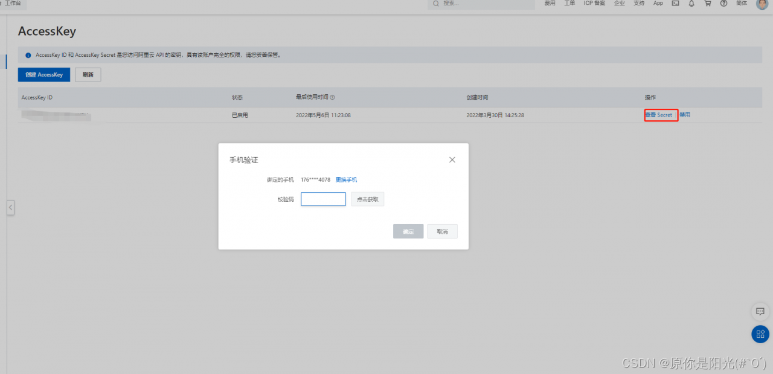Click 点击获取 to request verification code
This screenshot has height=374, width=773.
[367, 199]
